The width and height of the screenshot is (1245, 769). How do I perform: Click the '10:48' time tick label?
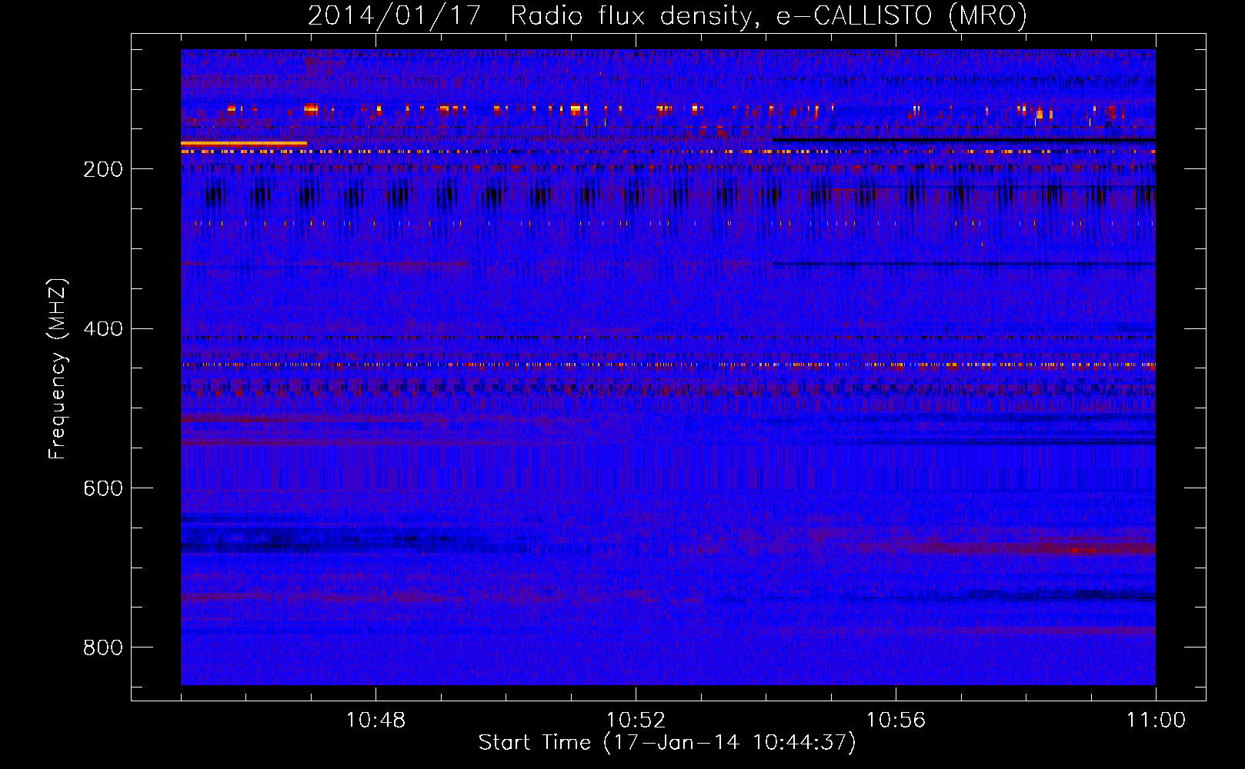[x=376, y=721]
